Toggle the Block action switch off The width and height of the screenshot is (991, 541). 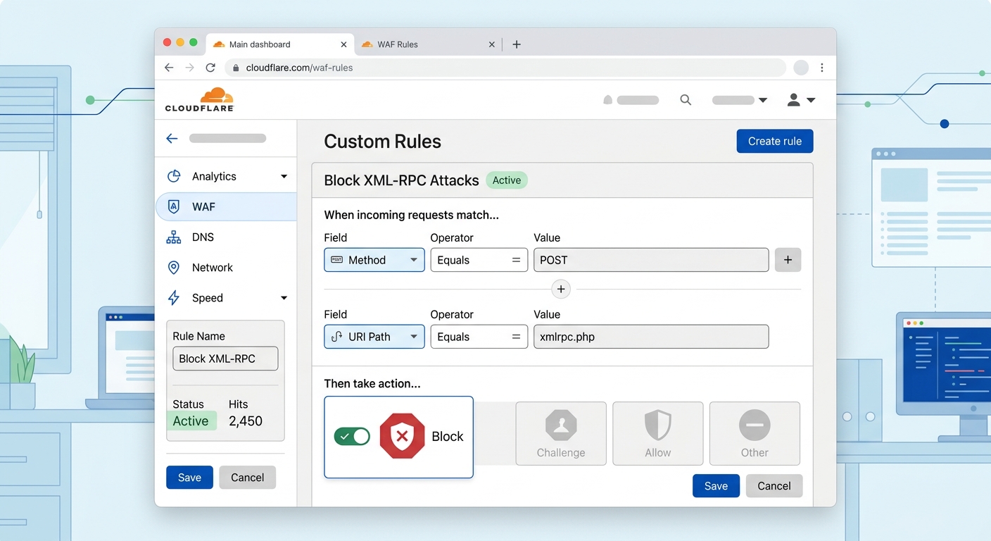point(352,437)
